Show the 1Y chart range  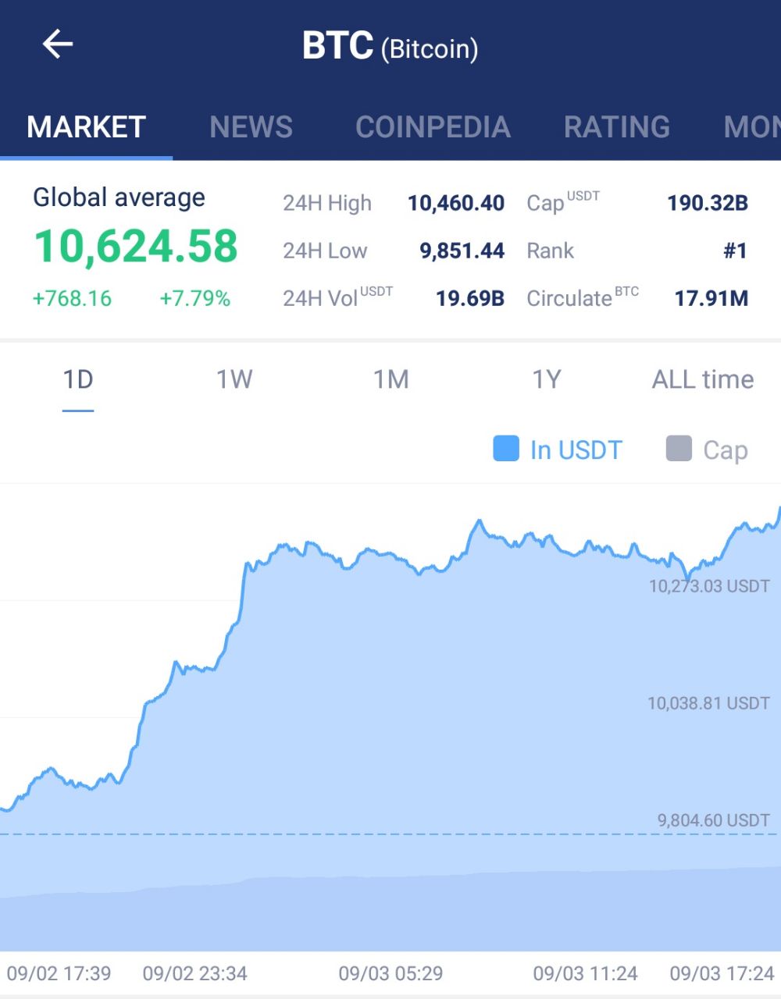point(547,379)
